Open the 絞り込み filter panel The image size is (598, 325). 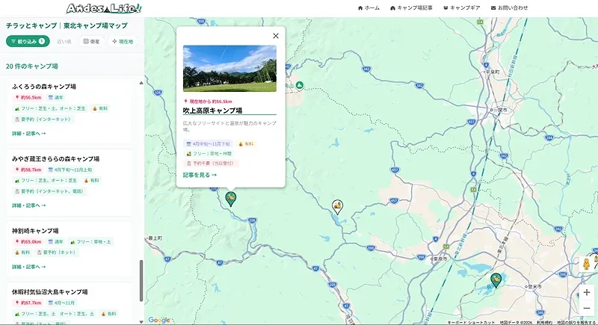pyautogui.click(x=28, y=41)
